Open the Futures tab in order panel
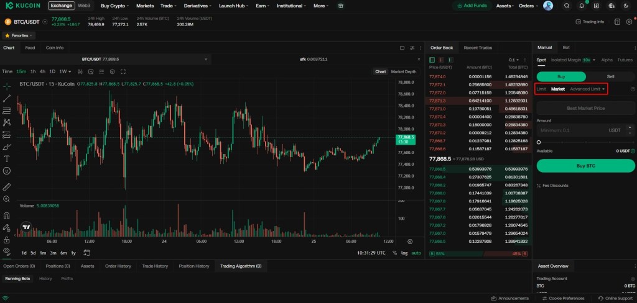Viewport: 637px width, 303px height. 625,60
